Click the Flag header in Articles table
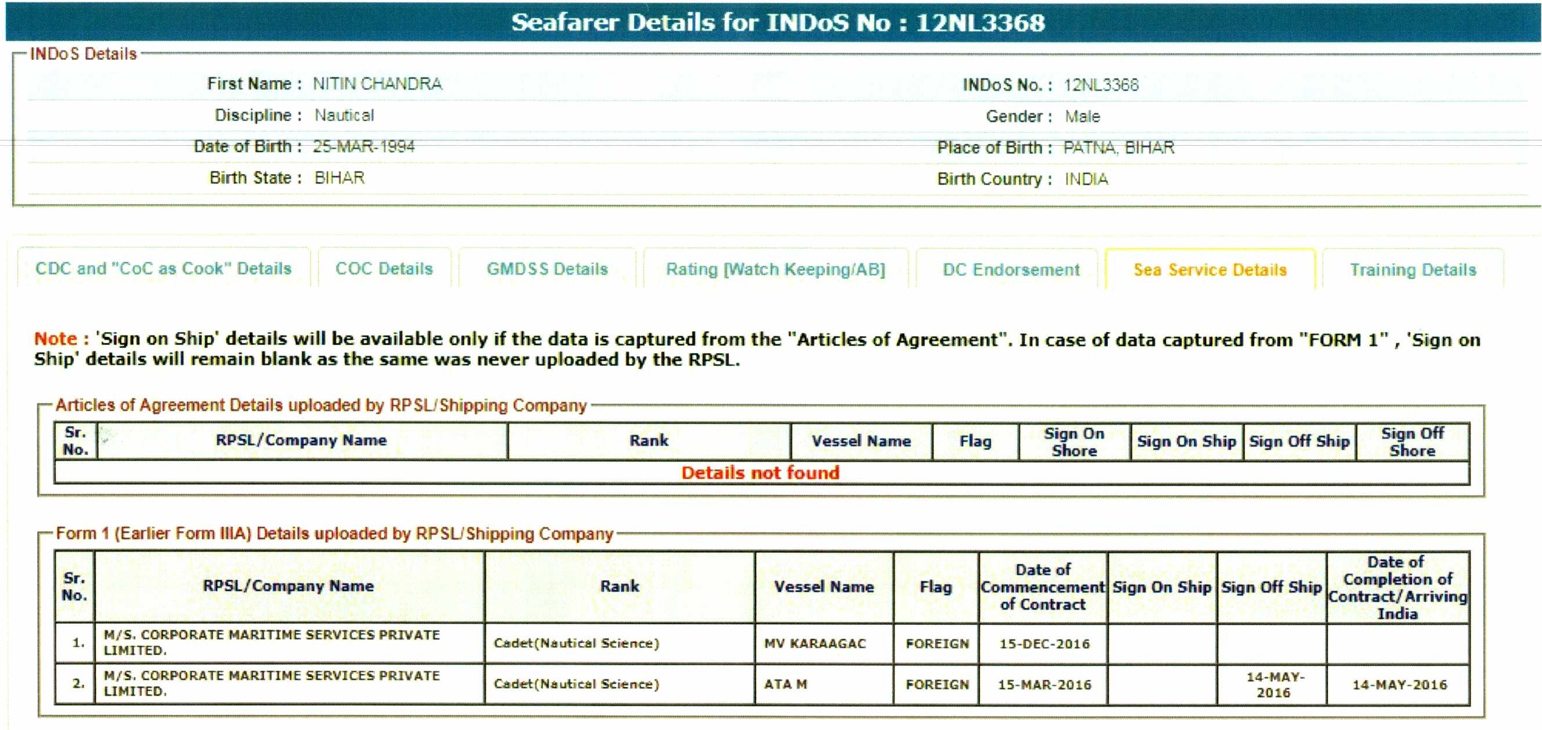Image resolution: width=1542 pixels, height=730 pixels. tap(975, 441)
